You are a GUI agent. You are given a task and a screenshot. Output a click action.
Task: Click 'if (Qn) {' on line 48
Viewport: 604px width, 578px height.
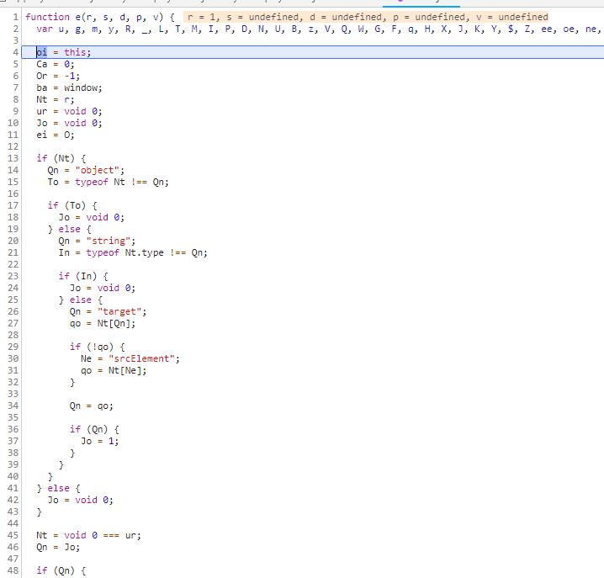(x=61, y=570)
